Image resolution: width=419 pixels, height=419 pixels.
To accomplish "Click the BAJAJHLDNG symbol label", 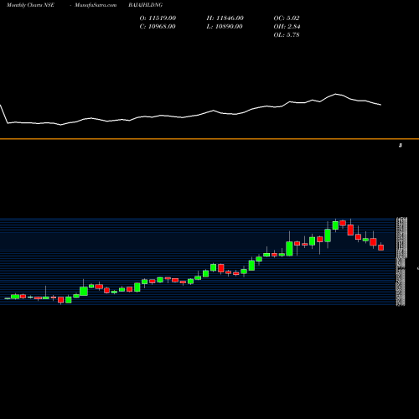I will 145,5.
